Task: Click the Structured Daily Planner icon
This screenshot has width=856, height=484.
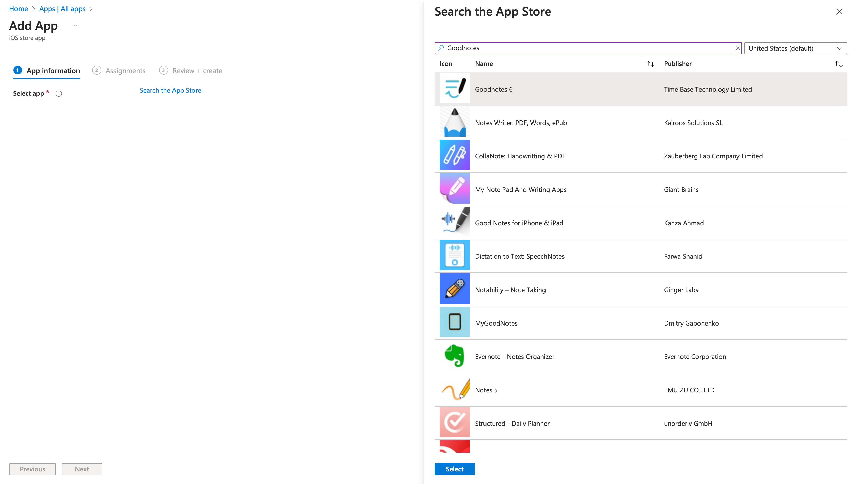Action: coord(454,422)
